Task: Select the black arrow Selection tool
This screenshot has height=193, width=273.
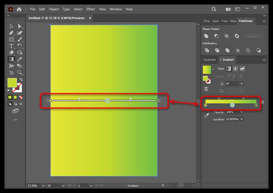Action: (11, 26)
